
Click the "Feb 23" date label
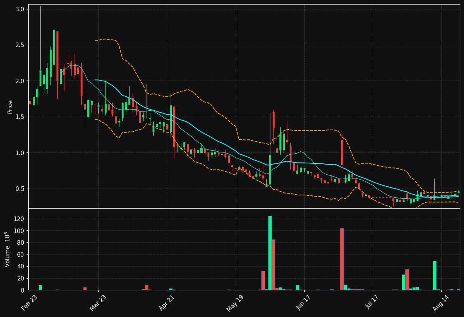[29, 303]
